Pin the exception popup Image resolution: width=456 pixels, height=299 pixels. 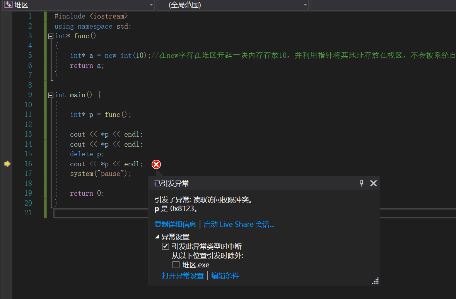point(362,183)
